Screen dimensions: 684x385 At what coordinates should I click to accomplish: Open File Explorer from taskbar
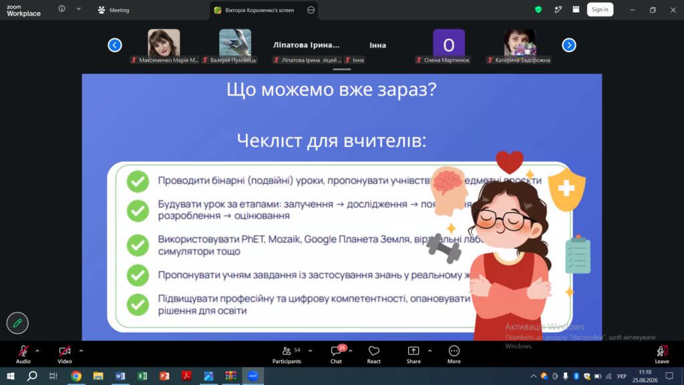coord(98,376)
